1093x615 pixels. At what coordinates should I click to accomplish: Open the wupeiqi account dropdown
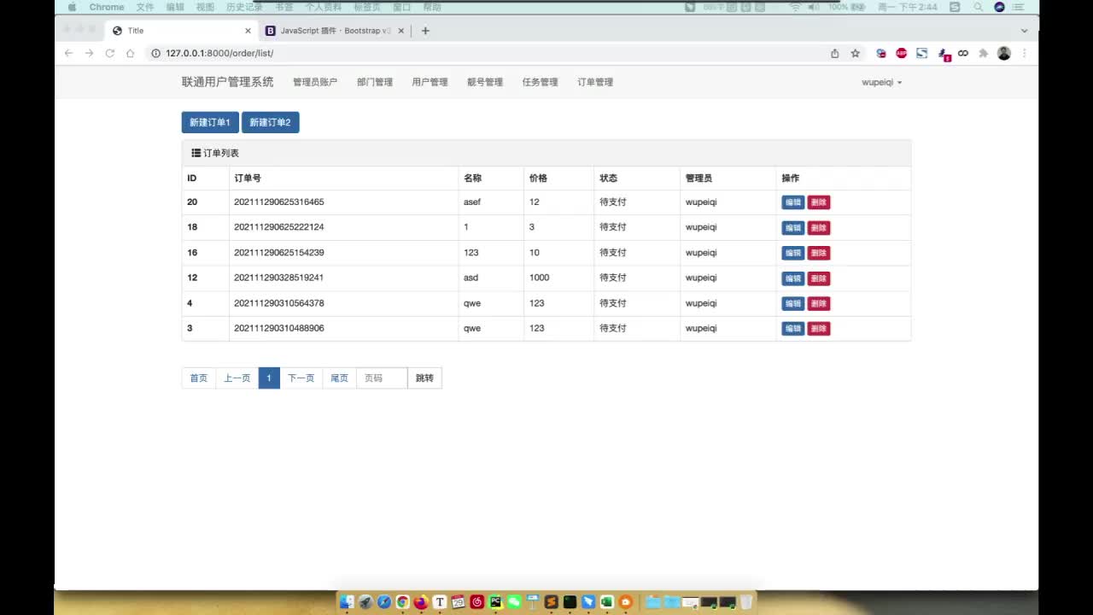(x=882, y=82)
